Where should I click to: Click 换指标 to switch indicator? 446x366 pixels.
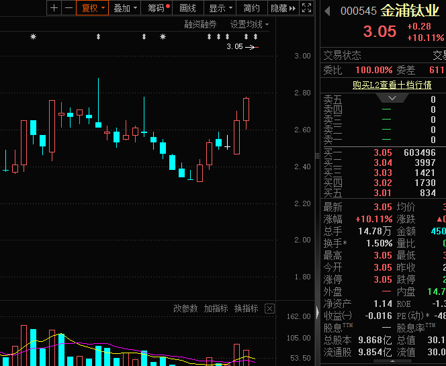[x=246, y=308]
